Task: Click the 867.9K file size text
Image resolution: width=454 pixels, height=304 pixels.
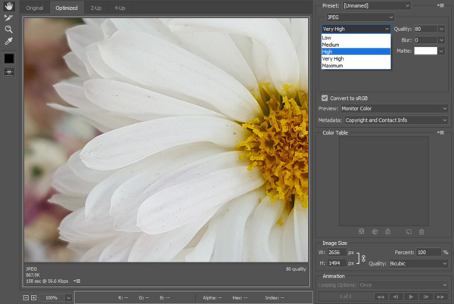Action: tap(33, 275)
